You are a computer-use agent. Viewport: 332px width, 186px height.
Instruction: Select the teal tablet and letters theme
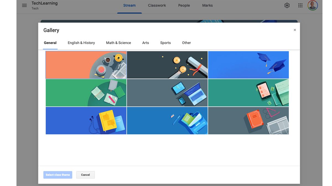tap(248, 93)
